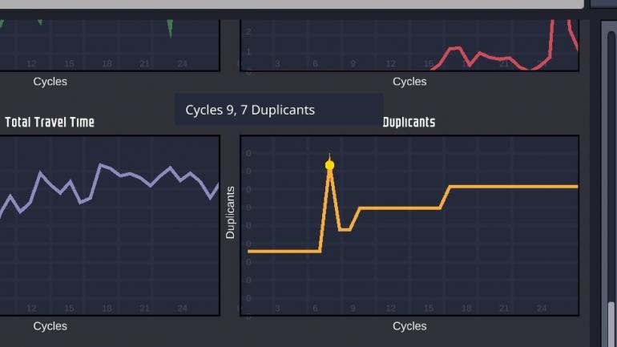Screen dimensions: 617x347
Task: Click cycle 3 tick on Duplicants chart
Action: tap(277, 309)
